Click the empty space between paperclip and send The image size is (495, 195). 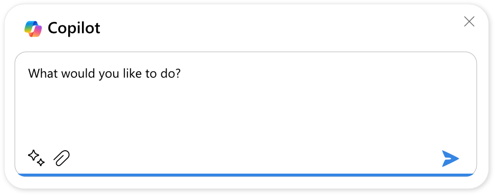point(256,158)
